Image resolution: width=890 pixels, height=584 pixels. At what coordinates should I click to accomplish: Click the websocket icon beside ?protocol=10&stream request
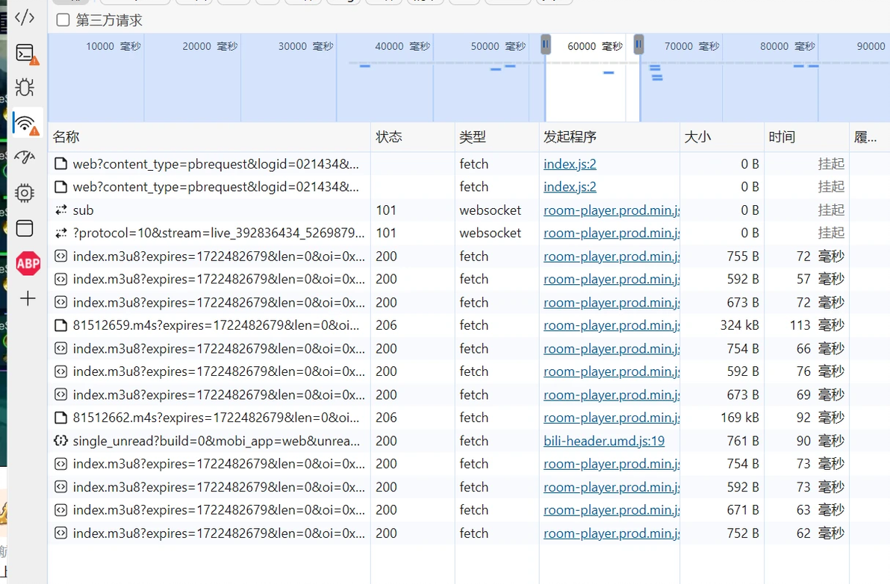click(60, 233)
